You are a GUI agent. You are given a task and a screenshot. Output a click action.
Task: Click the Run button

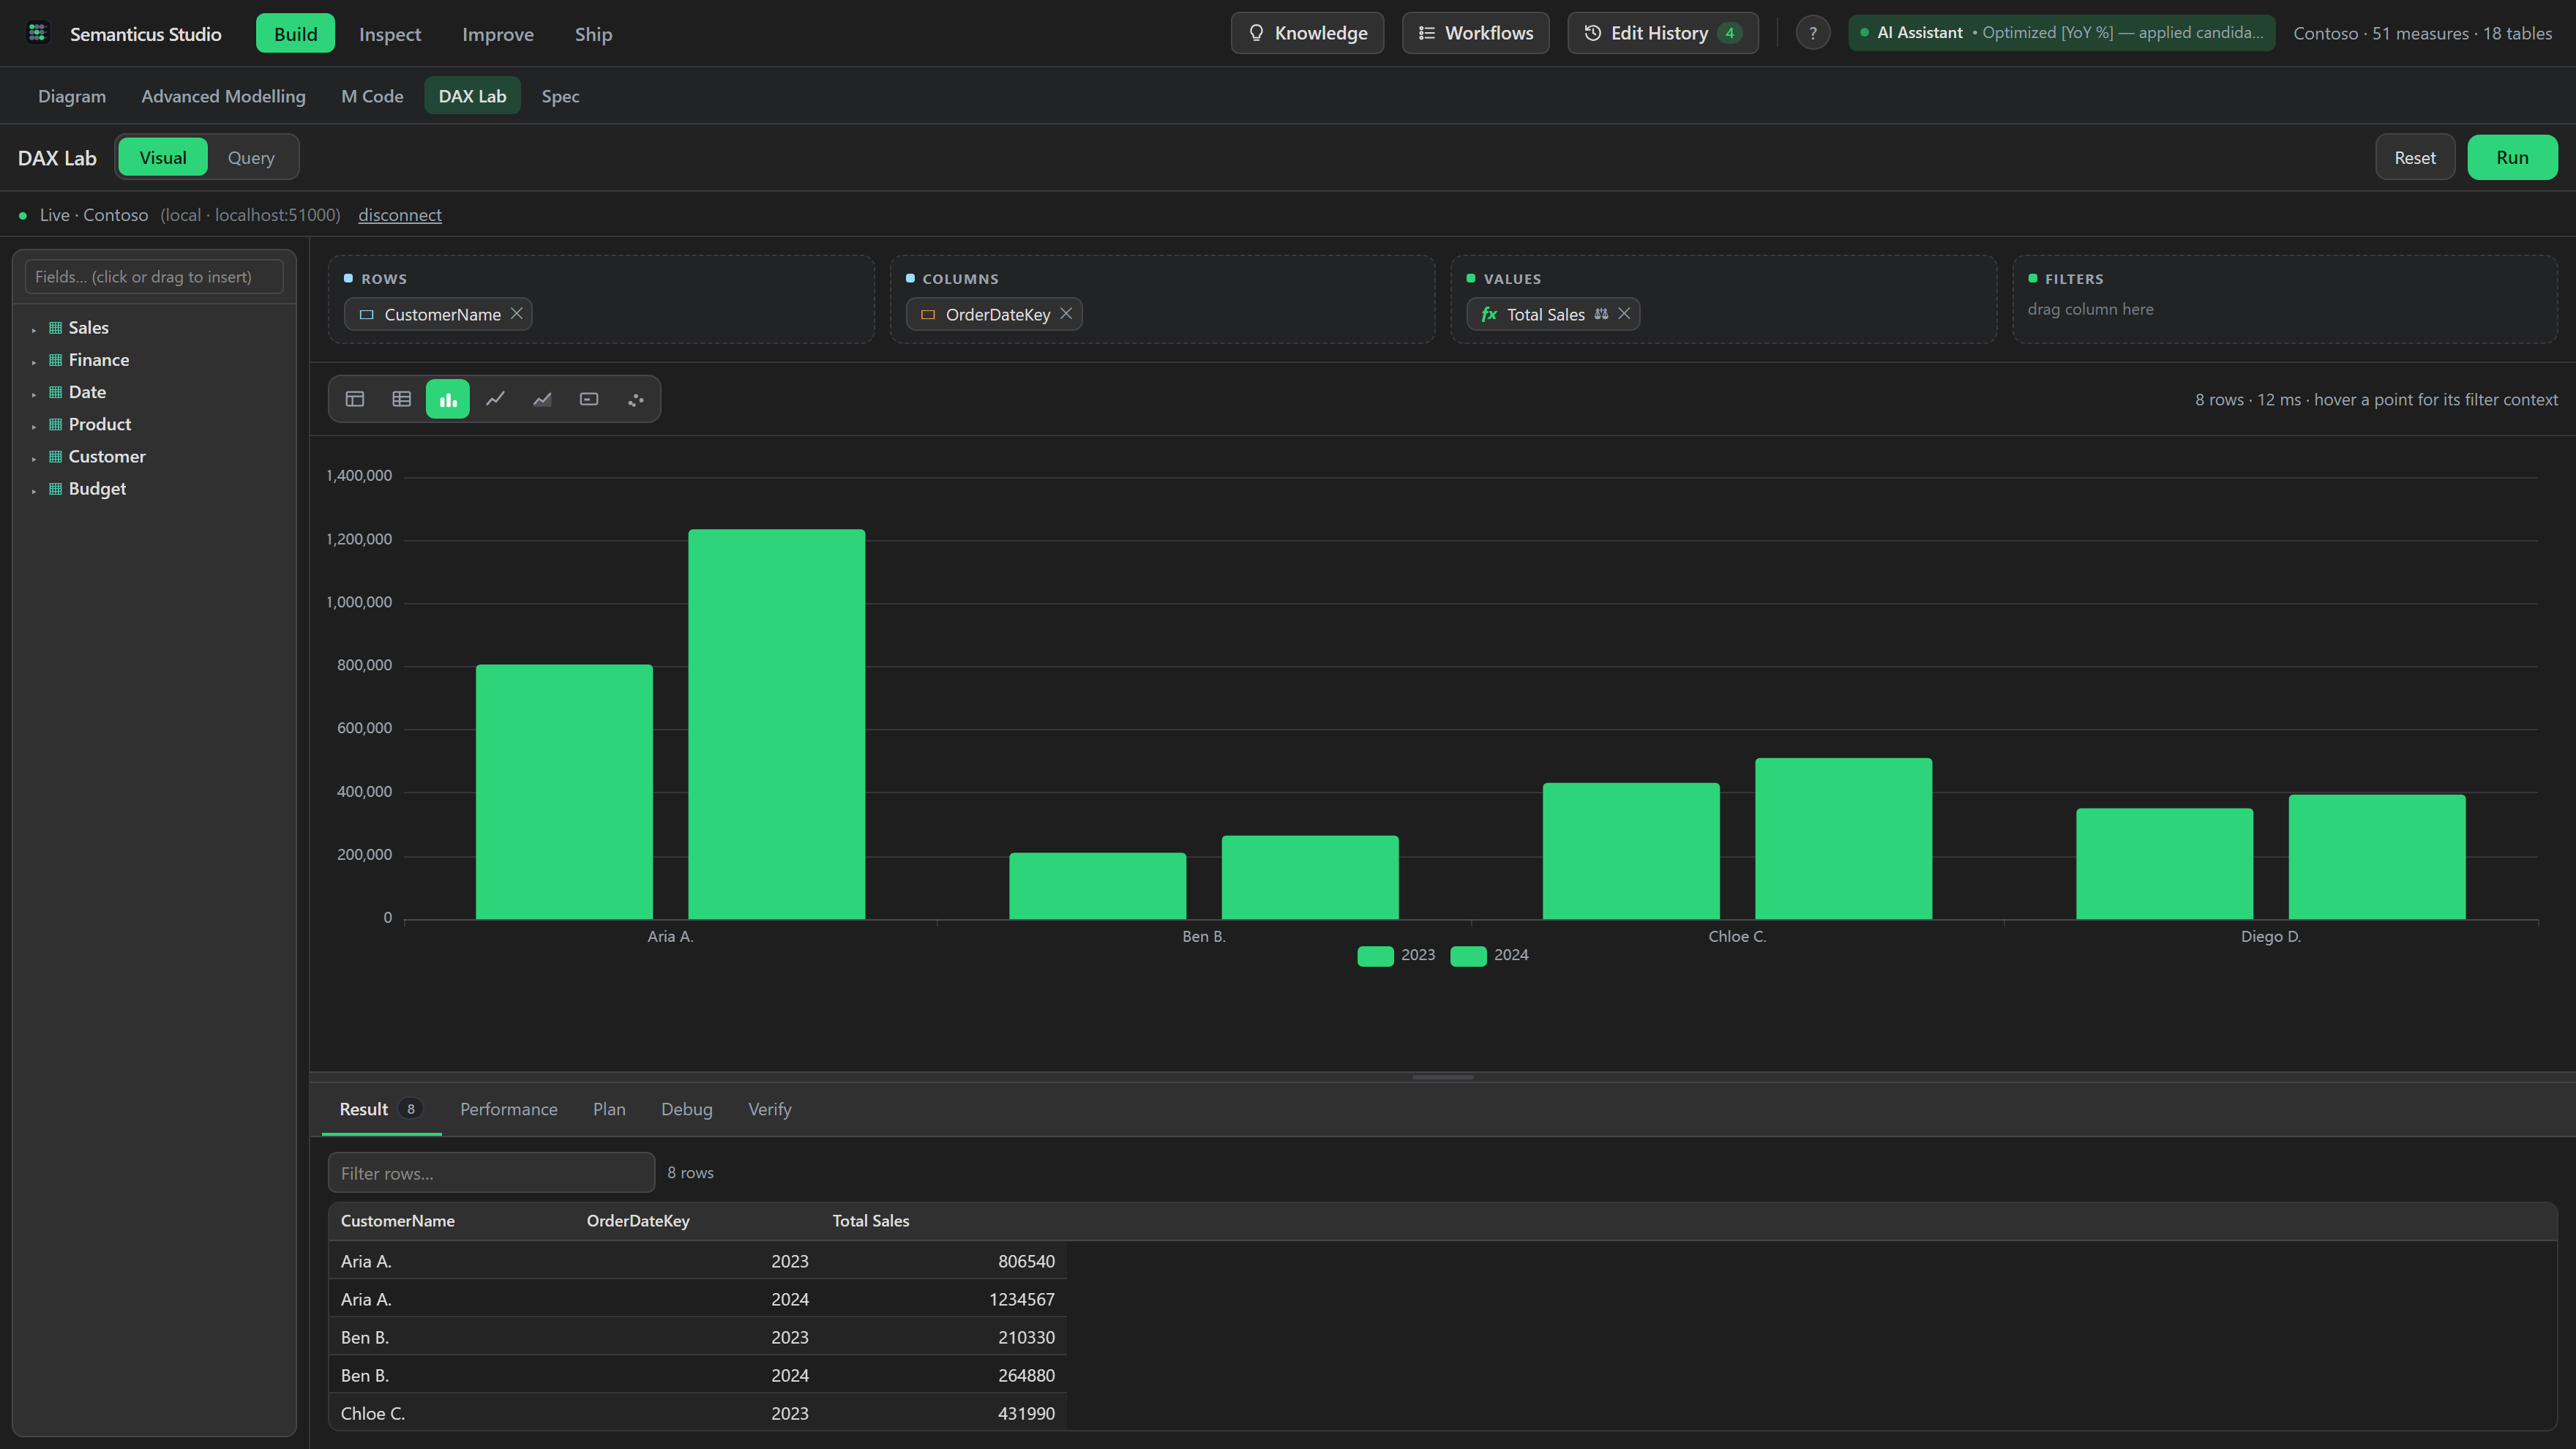tap(2512, 157)
